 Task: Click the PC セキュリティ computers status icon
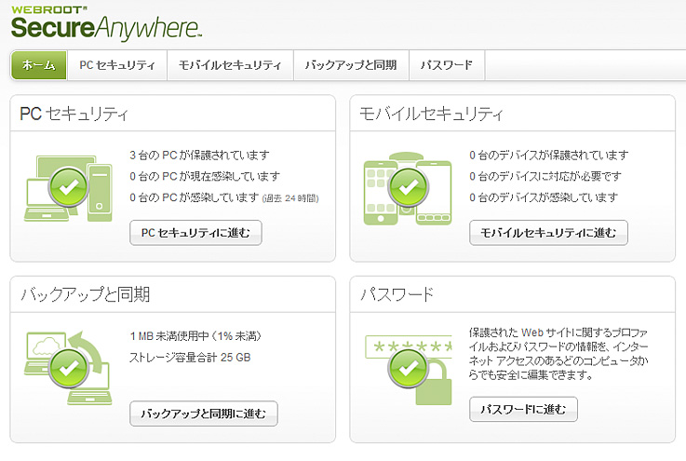click(x=68, y=188)
